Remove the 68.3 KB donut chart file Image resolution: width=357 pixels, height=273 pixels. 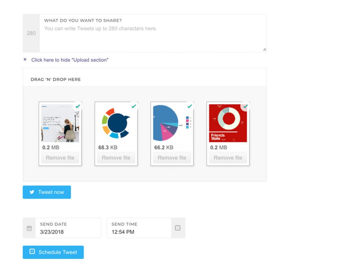[116, 157]
